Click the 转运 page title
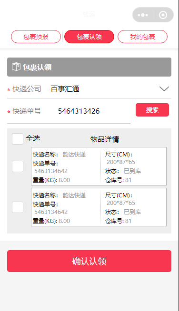The width and height of the screenshot is (179, 311). click(x=89, y=14)
